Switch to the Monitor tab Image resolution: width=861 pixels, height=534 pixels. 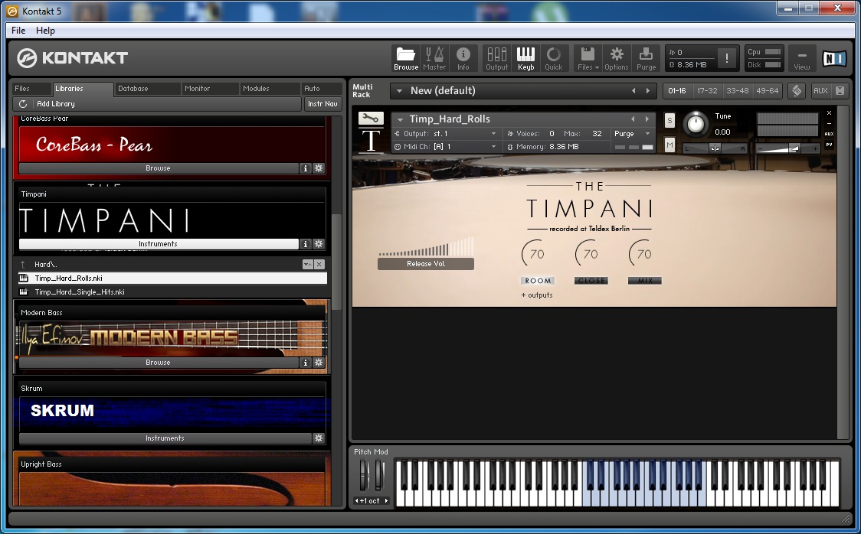pyautogui.click(x=210, y=89)
